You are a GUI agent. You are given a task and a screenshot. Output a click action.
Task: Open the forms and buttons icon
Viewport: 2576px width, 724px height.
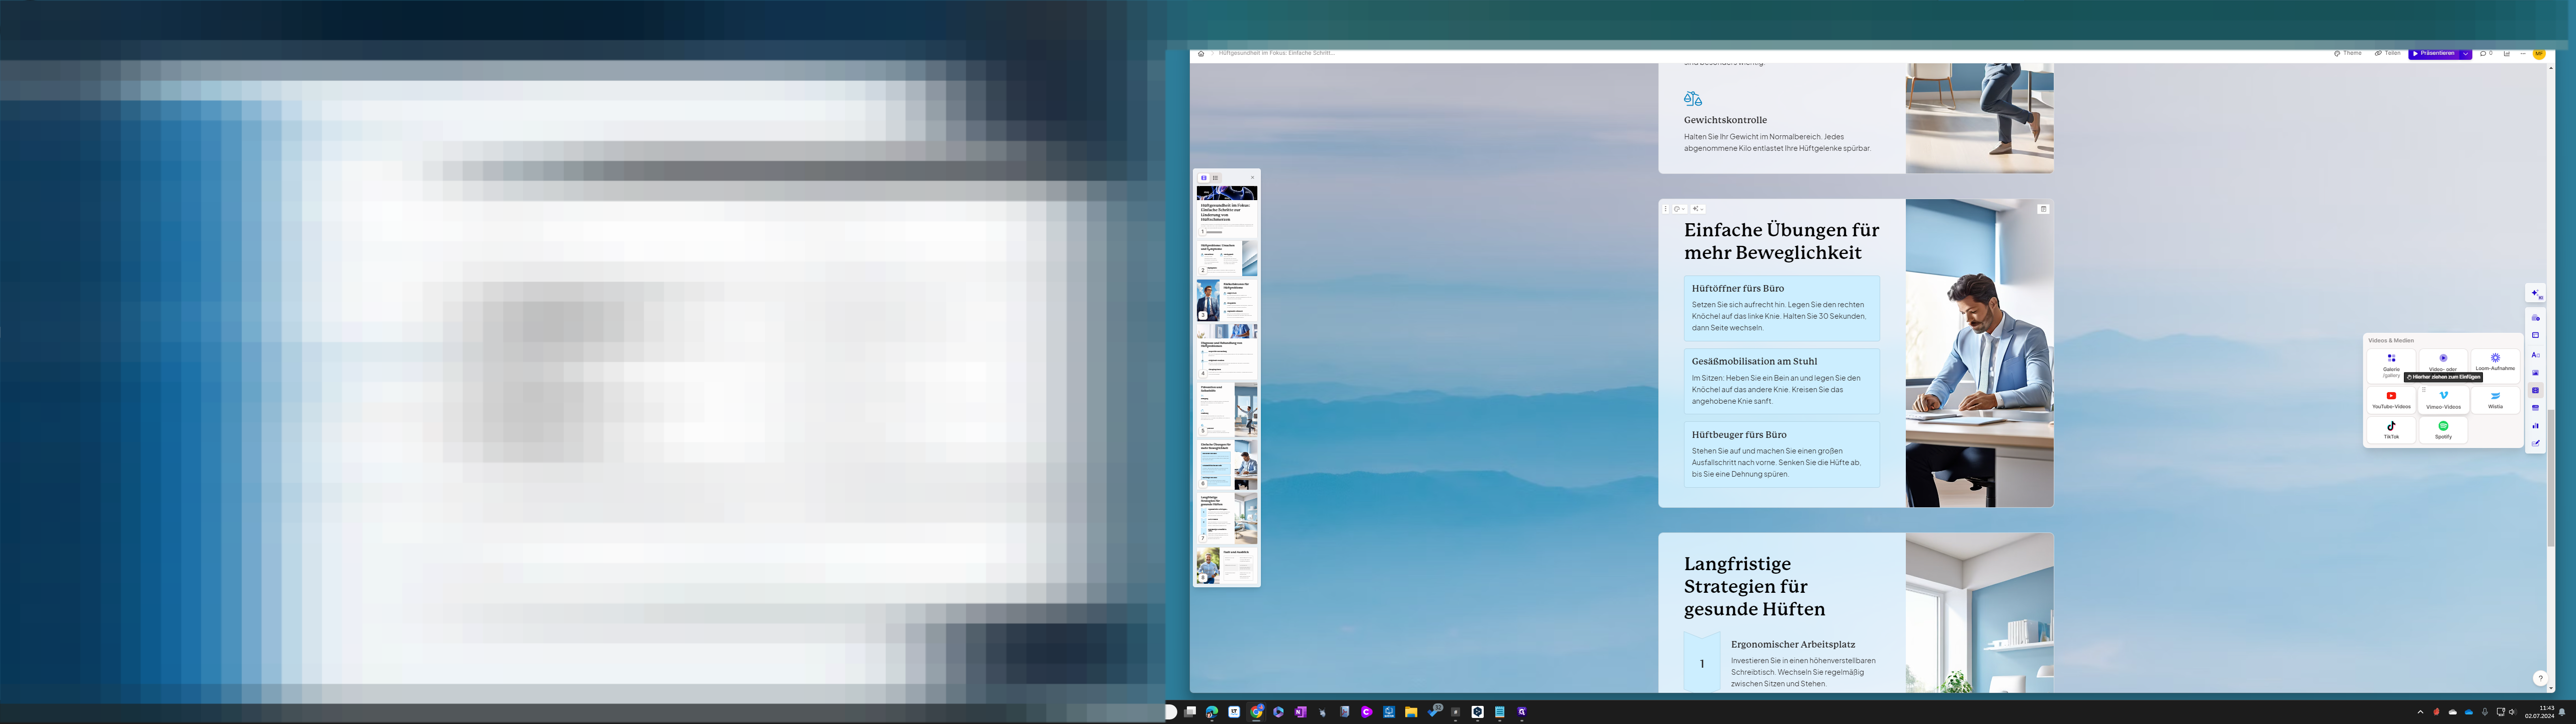2535,443
